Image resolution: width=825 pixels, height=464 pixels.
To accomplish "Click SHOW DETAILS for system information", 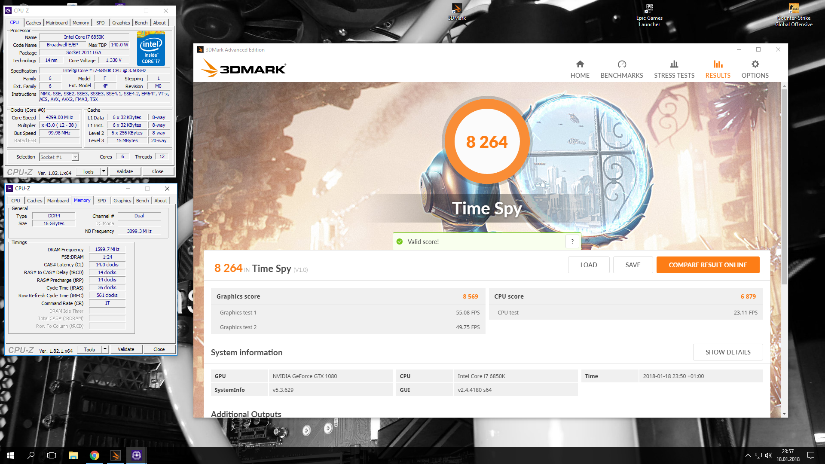I will point(728,352).
